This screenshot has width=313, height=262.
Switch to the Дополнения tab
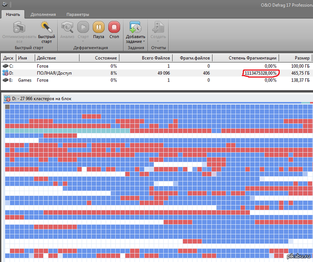click(43, 14)
